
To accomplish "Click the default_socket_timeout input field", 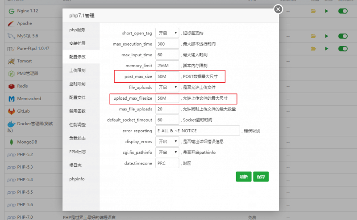I will pos(167,120).
